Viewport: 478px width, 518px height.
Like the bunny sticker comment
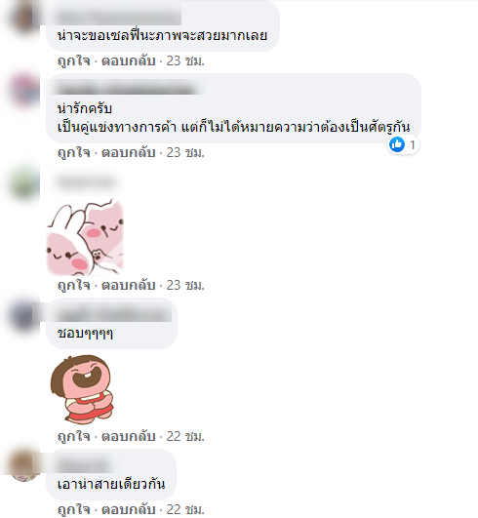tap(74, 285)
